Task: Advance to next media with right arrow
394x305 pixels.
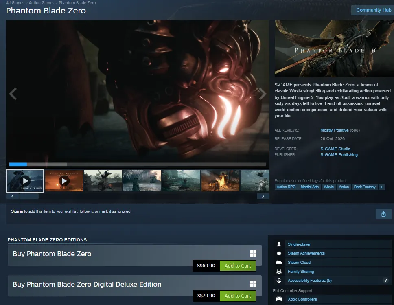Action: [263, 94]
